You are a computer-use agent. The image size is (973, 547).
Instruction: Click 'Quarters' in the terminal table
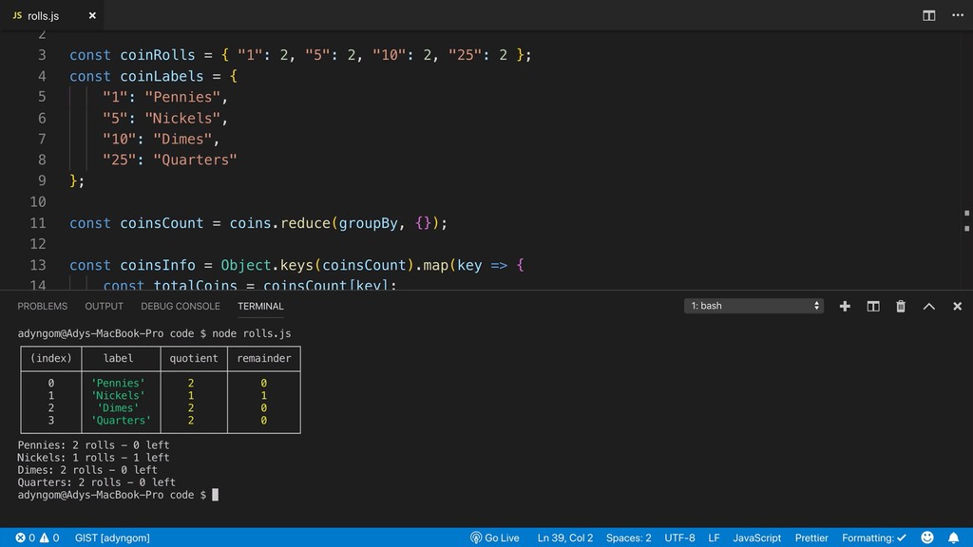121,421
